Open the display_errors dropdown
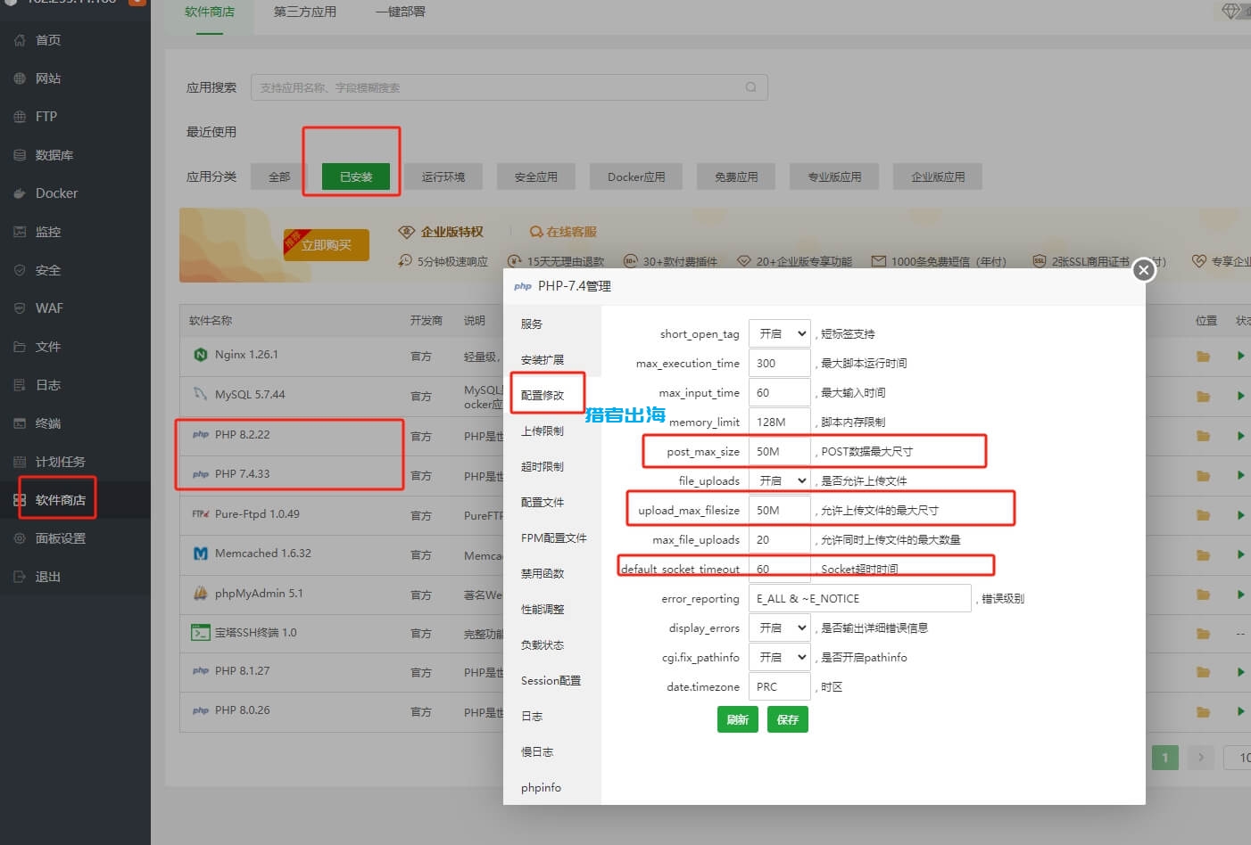This screenshot has width=1251, height=845. [779, 628]
